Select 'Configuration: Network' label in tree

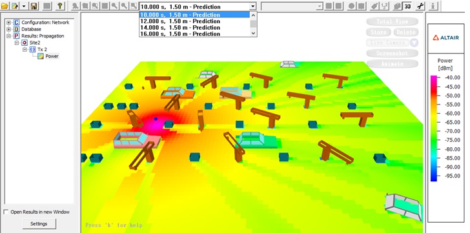coord(45,23)
